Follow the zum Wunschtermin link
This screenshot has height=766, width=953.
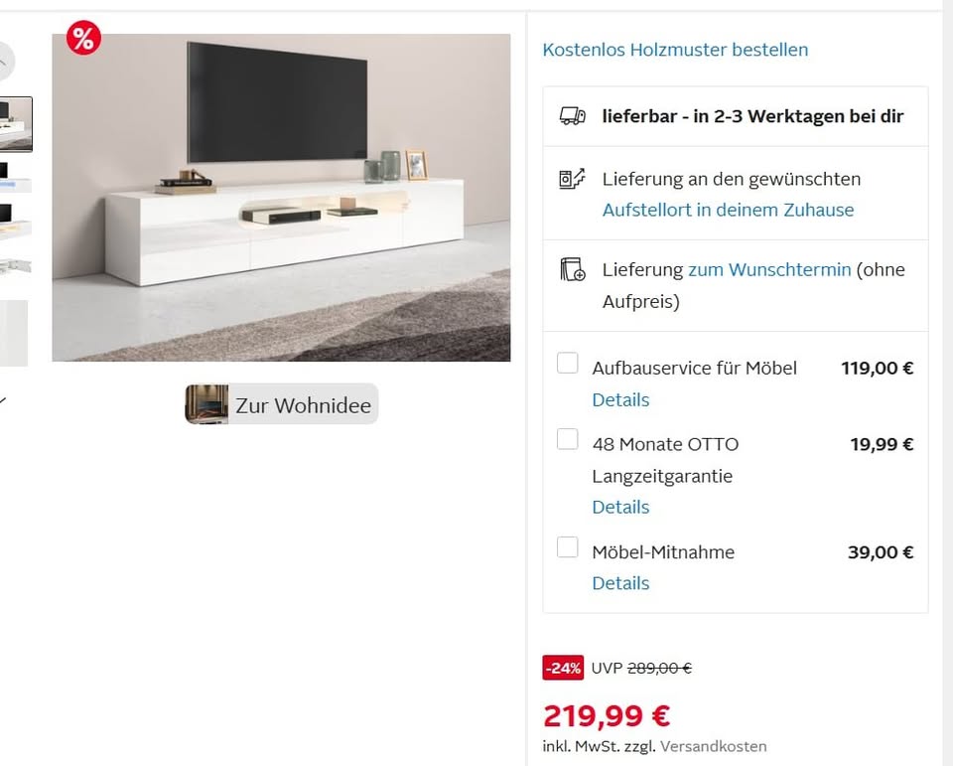(769, 269)
